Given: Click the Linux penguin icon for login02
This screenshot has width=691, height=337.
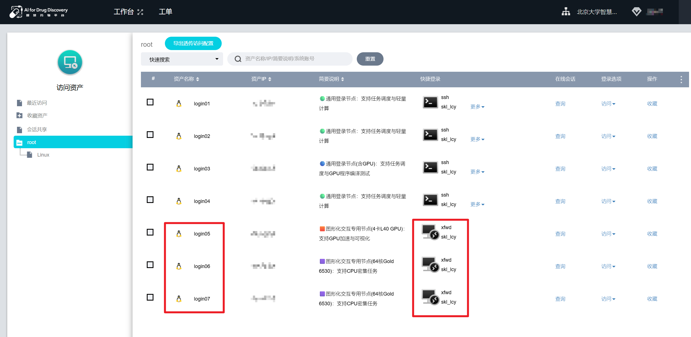Looking at the screenshot, I should coord(179,136).
